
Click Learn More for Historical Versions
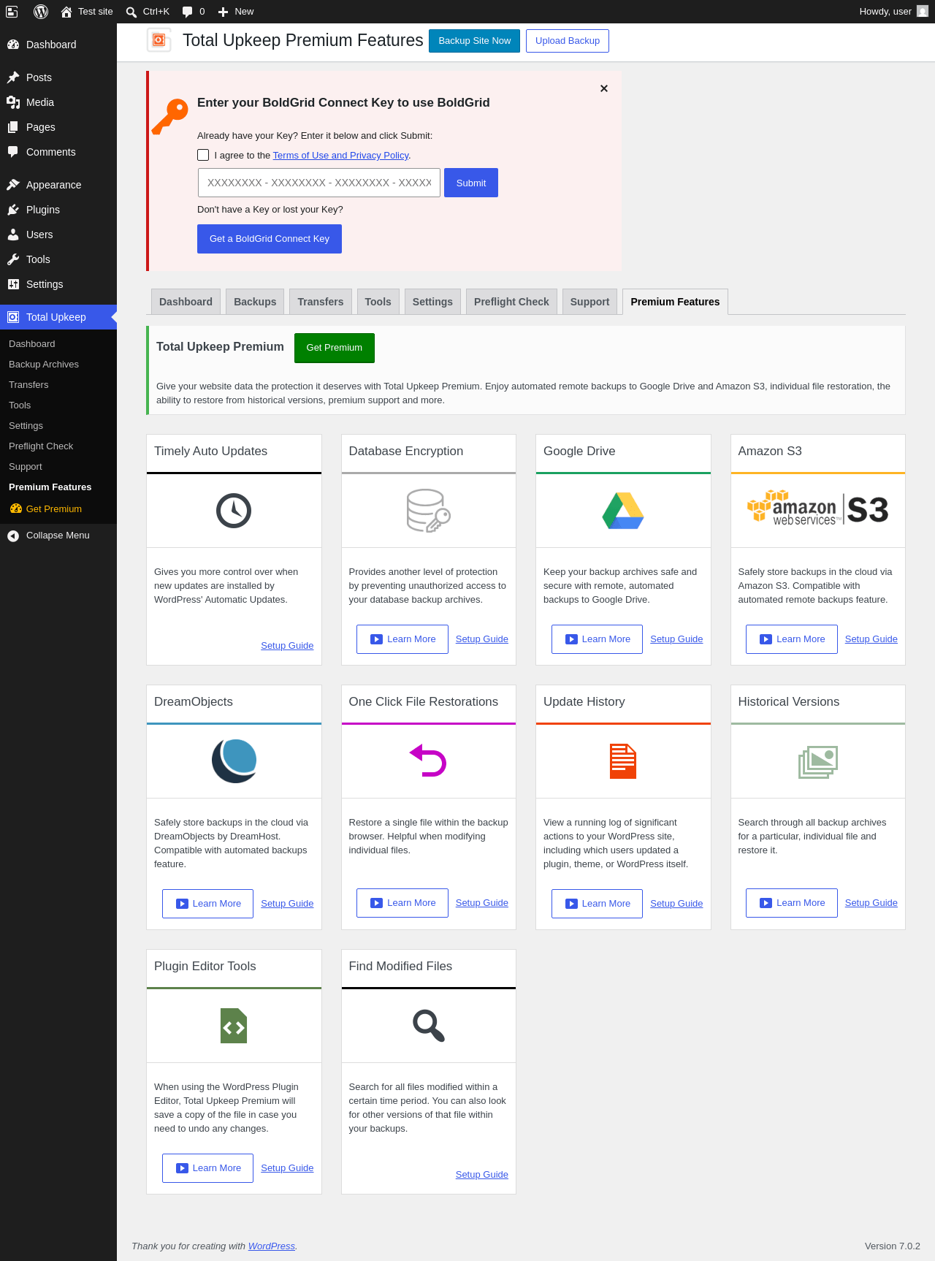(792, 903)
